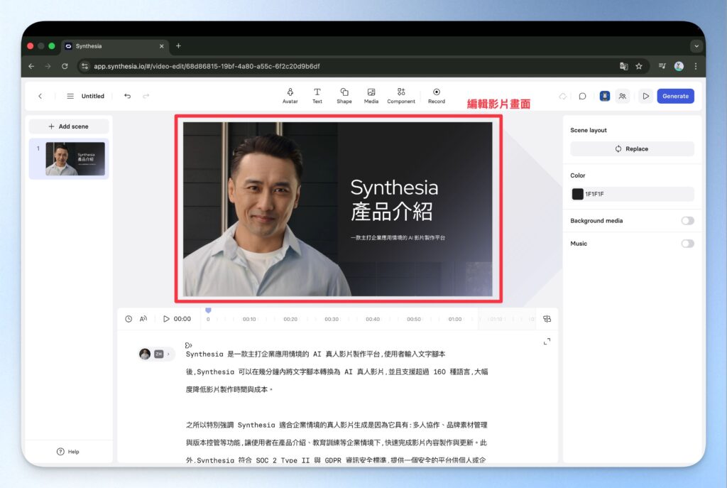Click the Replace button under Scene layout

coord(631,148)
